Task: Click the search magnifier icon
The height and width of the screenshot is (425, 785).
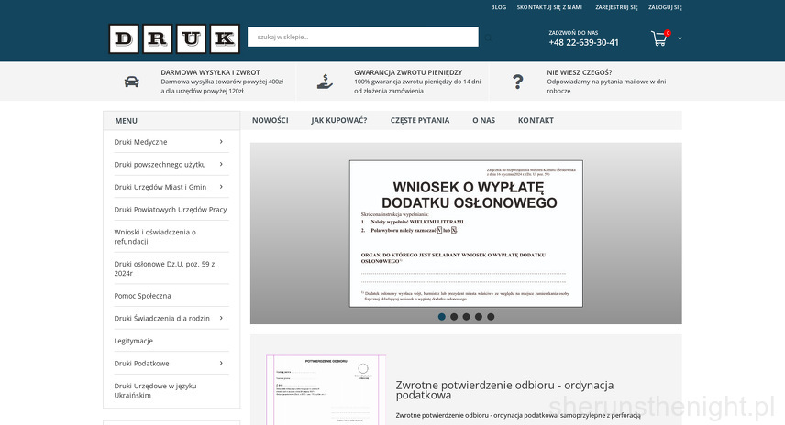Action: coord(489,38)
